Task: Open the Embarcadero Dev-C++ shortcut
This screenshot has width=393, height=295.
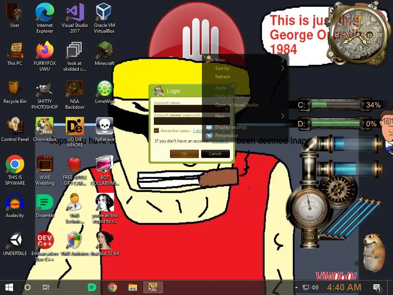Action: pyautogui.click(x=45, y=246)
